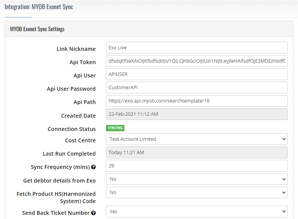The height and width of the screenshot is (219, 298).
Task: Select the Api User field containing APIUSER
Action: tap(197, 74)
